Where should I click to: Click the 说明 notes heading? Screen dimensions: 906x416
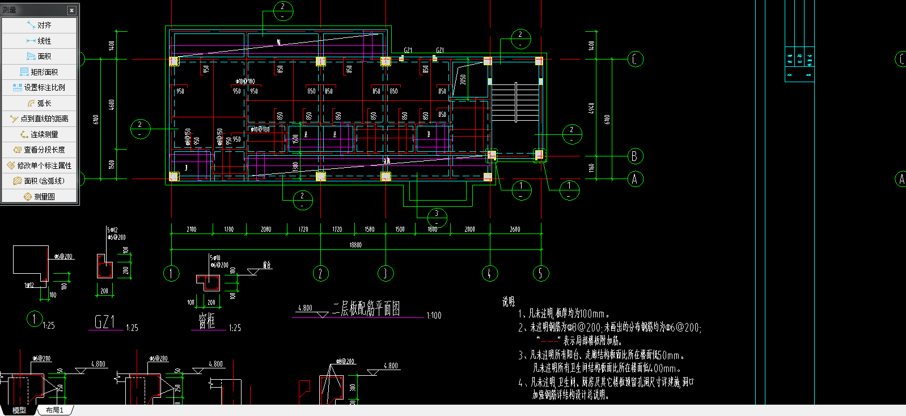click(509, 302)
